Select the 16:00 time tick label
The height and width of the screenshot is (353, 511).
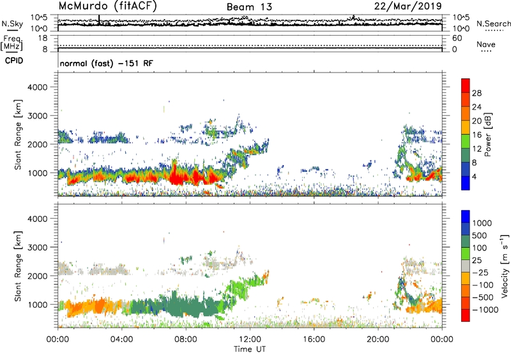[314, 340]
